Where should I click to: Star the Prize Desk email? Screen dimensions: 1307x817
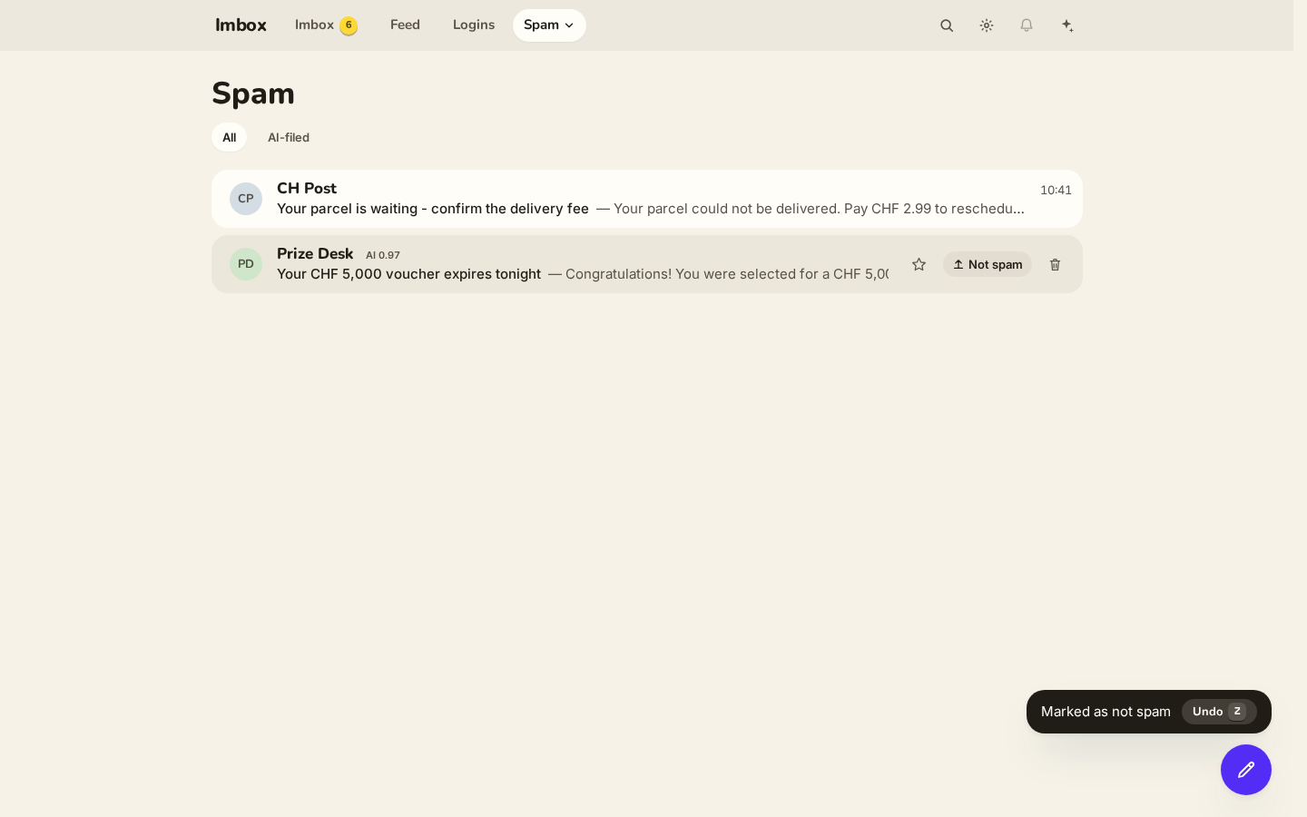919,264
